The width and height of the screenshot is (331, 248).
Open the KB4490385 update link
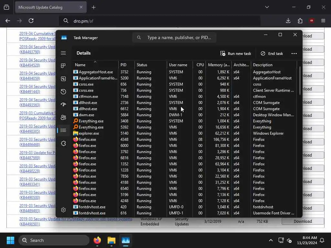coord(37,129)
